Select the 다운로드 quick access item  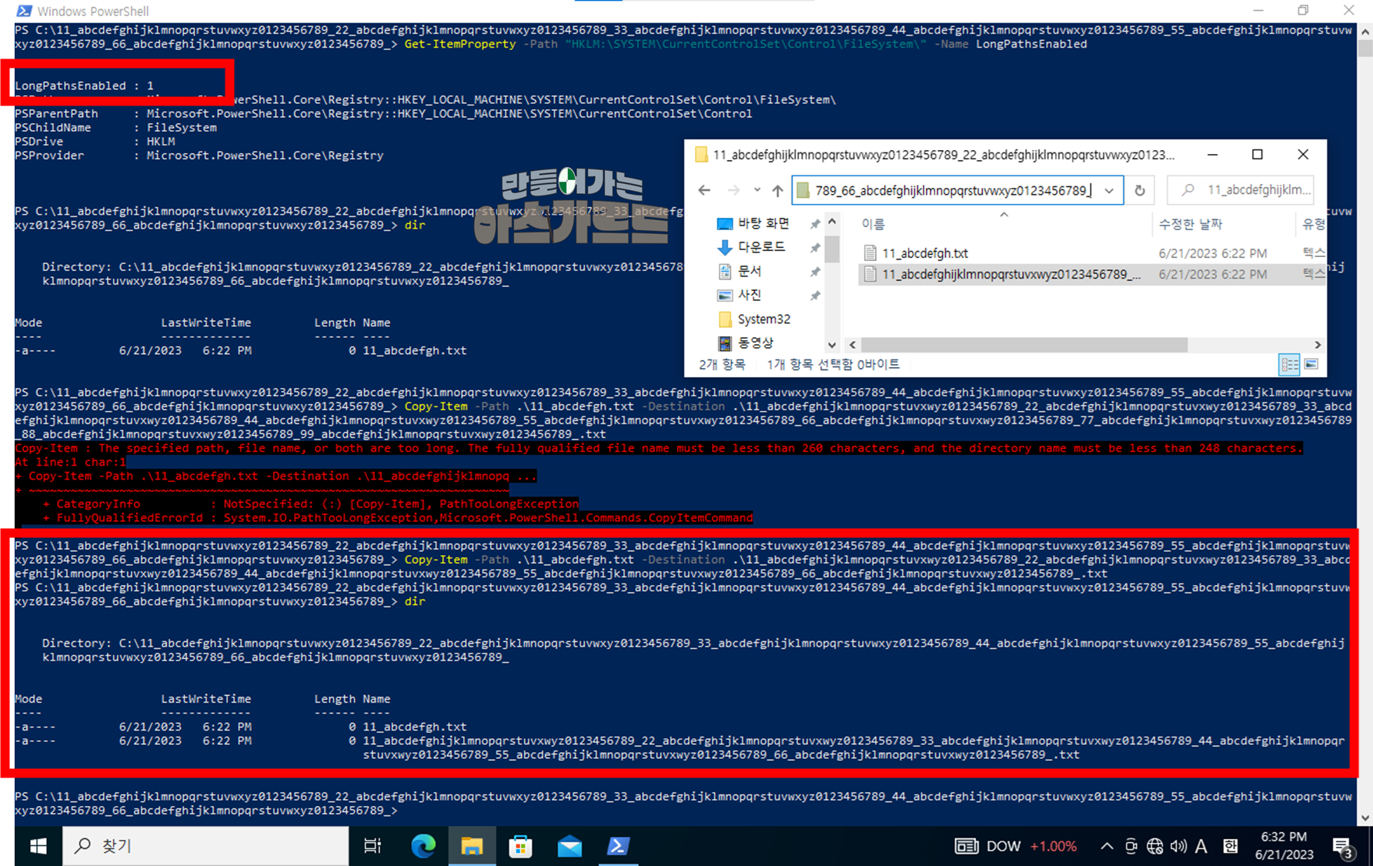[761, 247]
